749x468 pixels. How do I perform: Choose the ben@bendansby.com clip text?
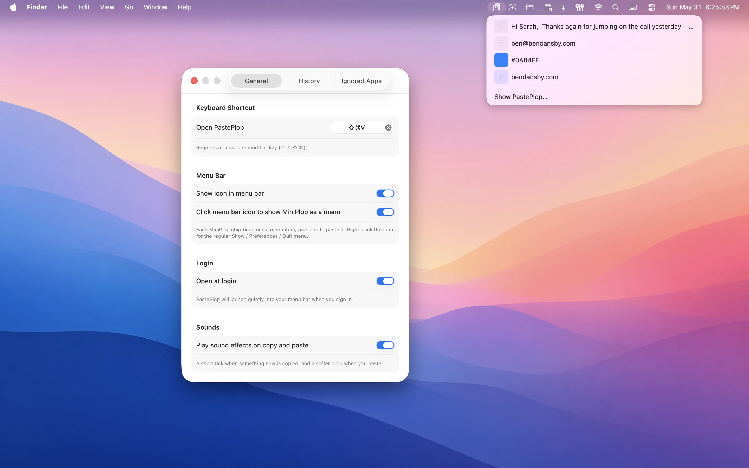tap(543, 43)
